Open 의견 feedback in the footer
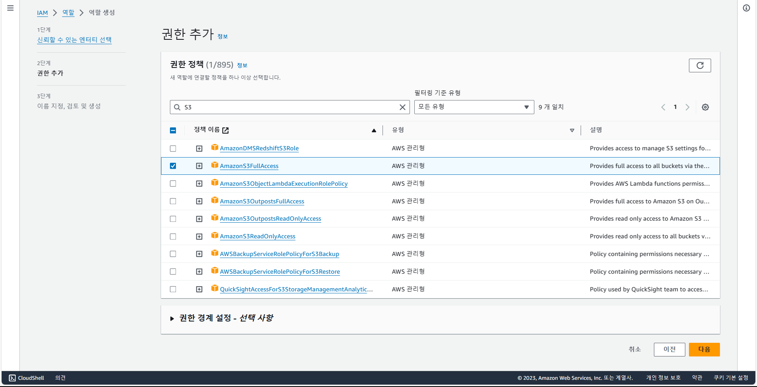The height and width of the screenshot is (387, 757). 60,378
